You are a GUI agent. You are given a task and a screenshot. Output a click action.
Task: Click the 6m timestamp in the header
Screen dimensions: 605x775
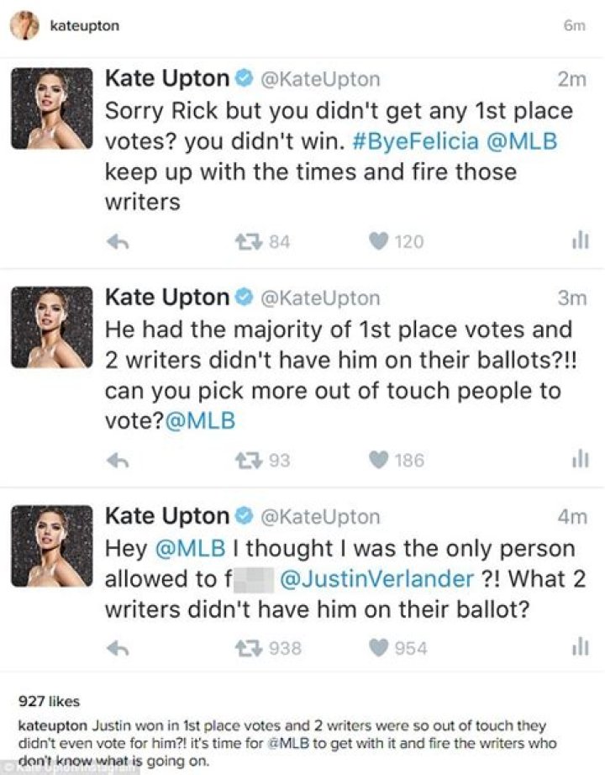click(x=573, y=25)
